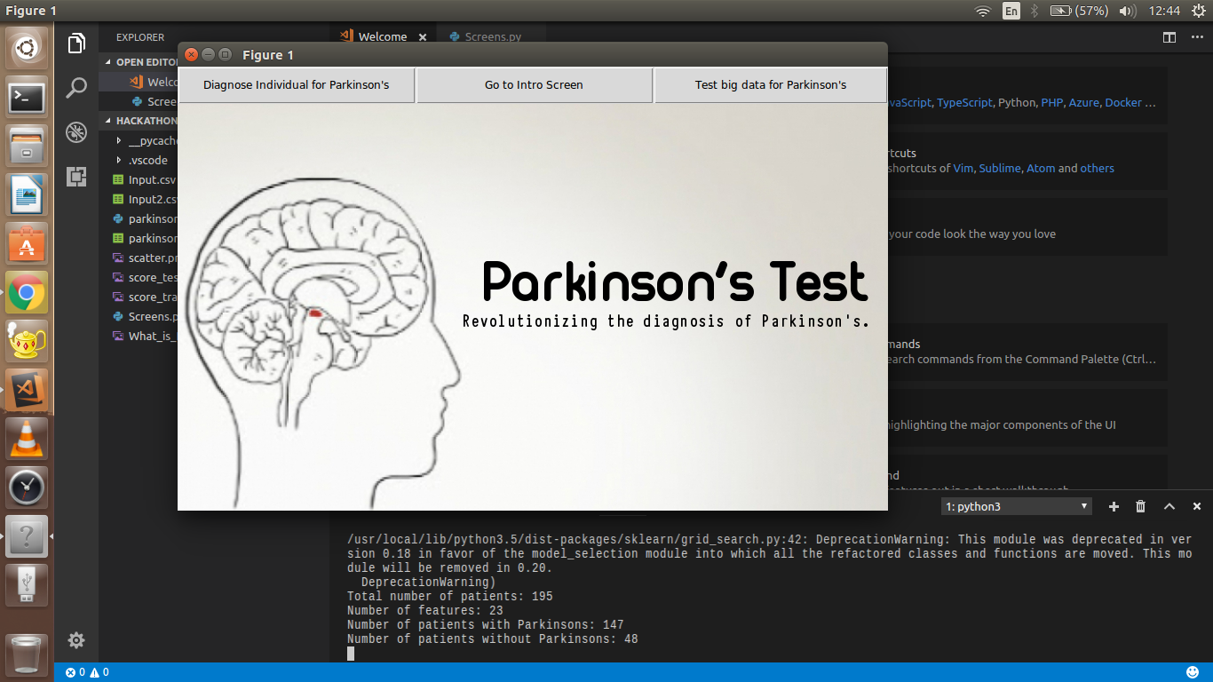The image size is (1213, 682).
Task: Toggle split editor layout icon
Action: tap(1169, 37)
